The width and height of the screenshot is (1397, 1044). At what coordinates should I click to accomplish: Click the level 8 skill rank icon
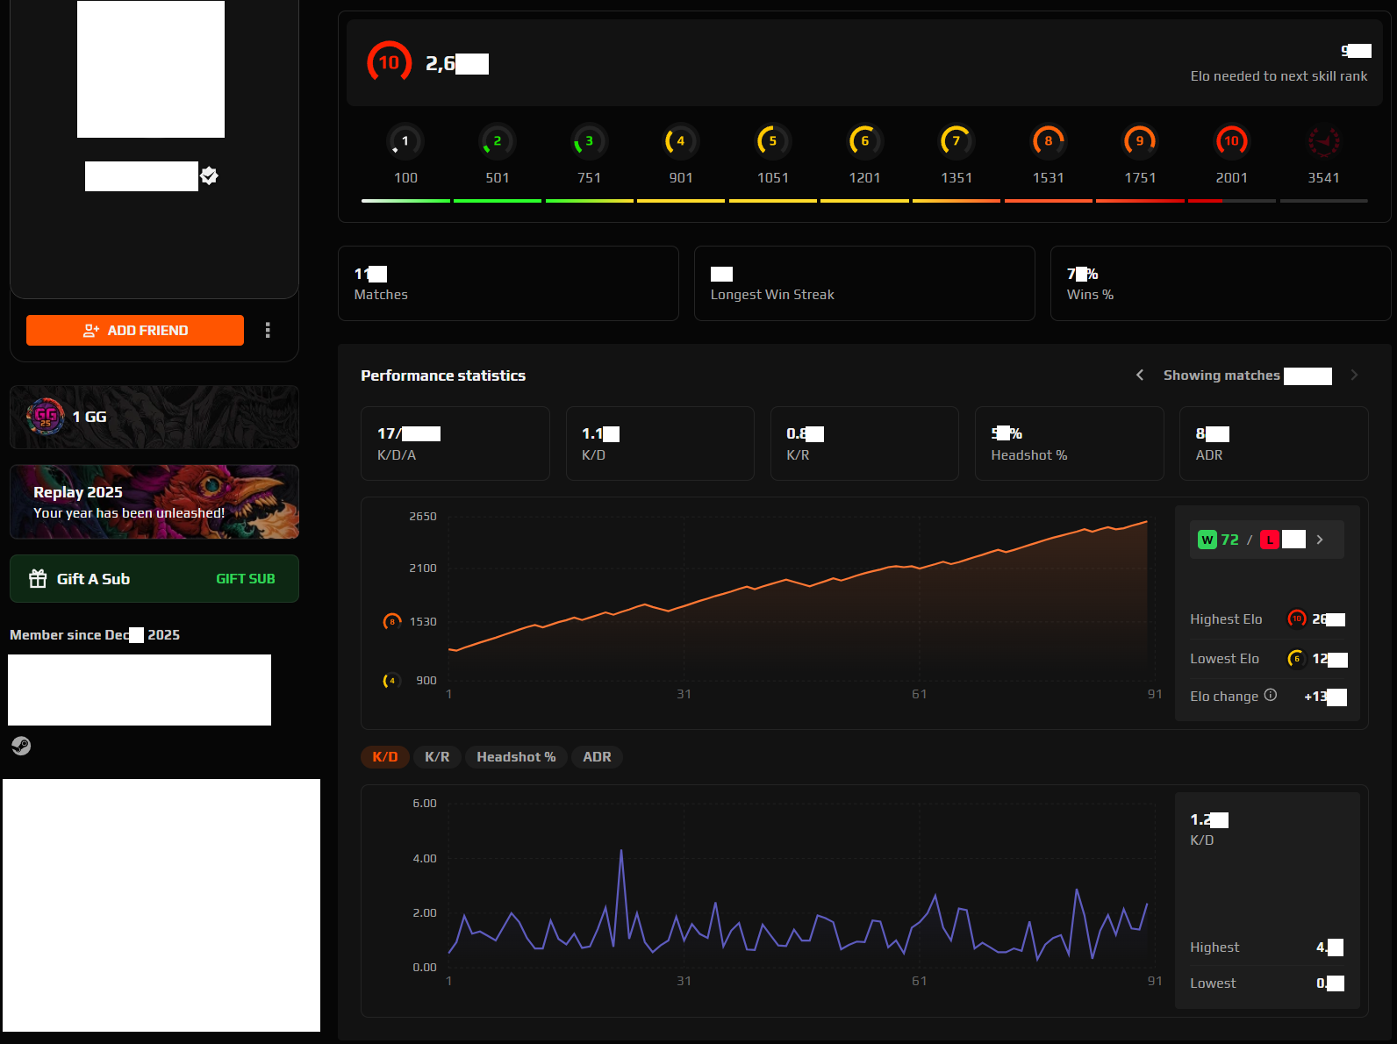[x=1048, y=141]
